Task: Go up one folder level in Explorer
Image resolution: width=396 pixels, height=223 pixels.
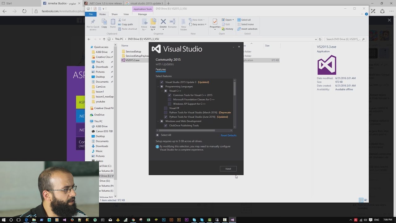Action: pyautogui.click(x=104, y=39)
